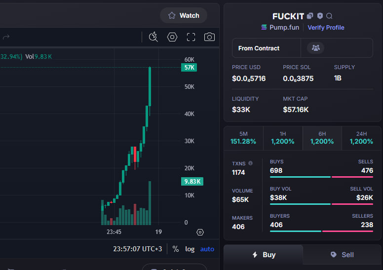Click the FUCKIT token name heading
Viewport: 383px width, 270px height.
point(288,16)
